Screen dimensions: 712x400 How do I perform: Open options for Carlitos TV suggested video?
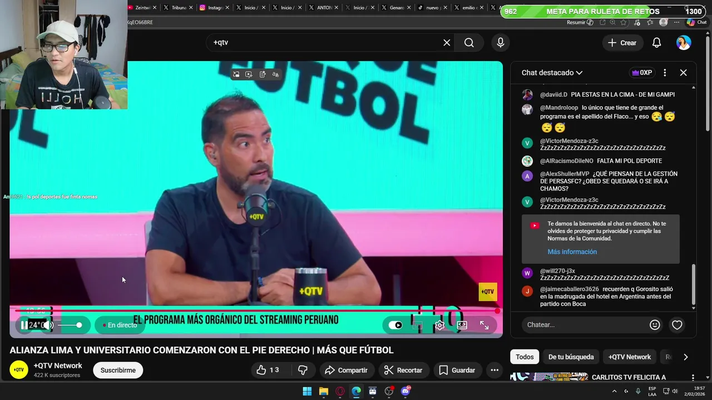point(693,378)
